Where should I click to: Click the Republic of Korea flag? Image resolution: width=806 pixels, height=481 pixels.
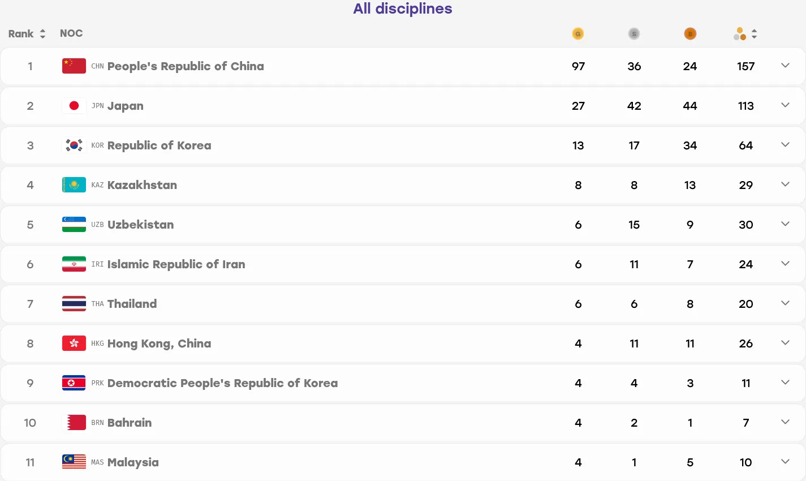pyautogui.click(x=74, y=145)
